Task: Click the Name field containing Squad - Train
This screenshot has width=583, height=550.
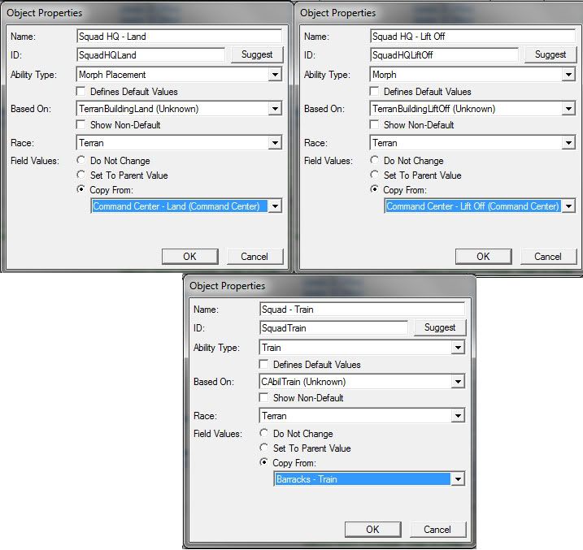Action: click(362, 310)
